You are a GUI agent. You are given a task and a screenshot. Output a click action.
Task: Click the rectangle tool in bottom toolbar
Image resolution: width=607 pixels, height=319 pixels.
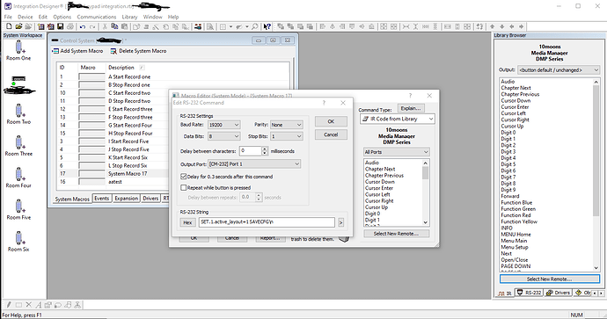(x=18, y=305)
